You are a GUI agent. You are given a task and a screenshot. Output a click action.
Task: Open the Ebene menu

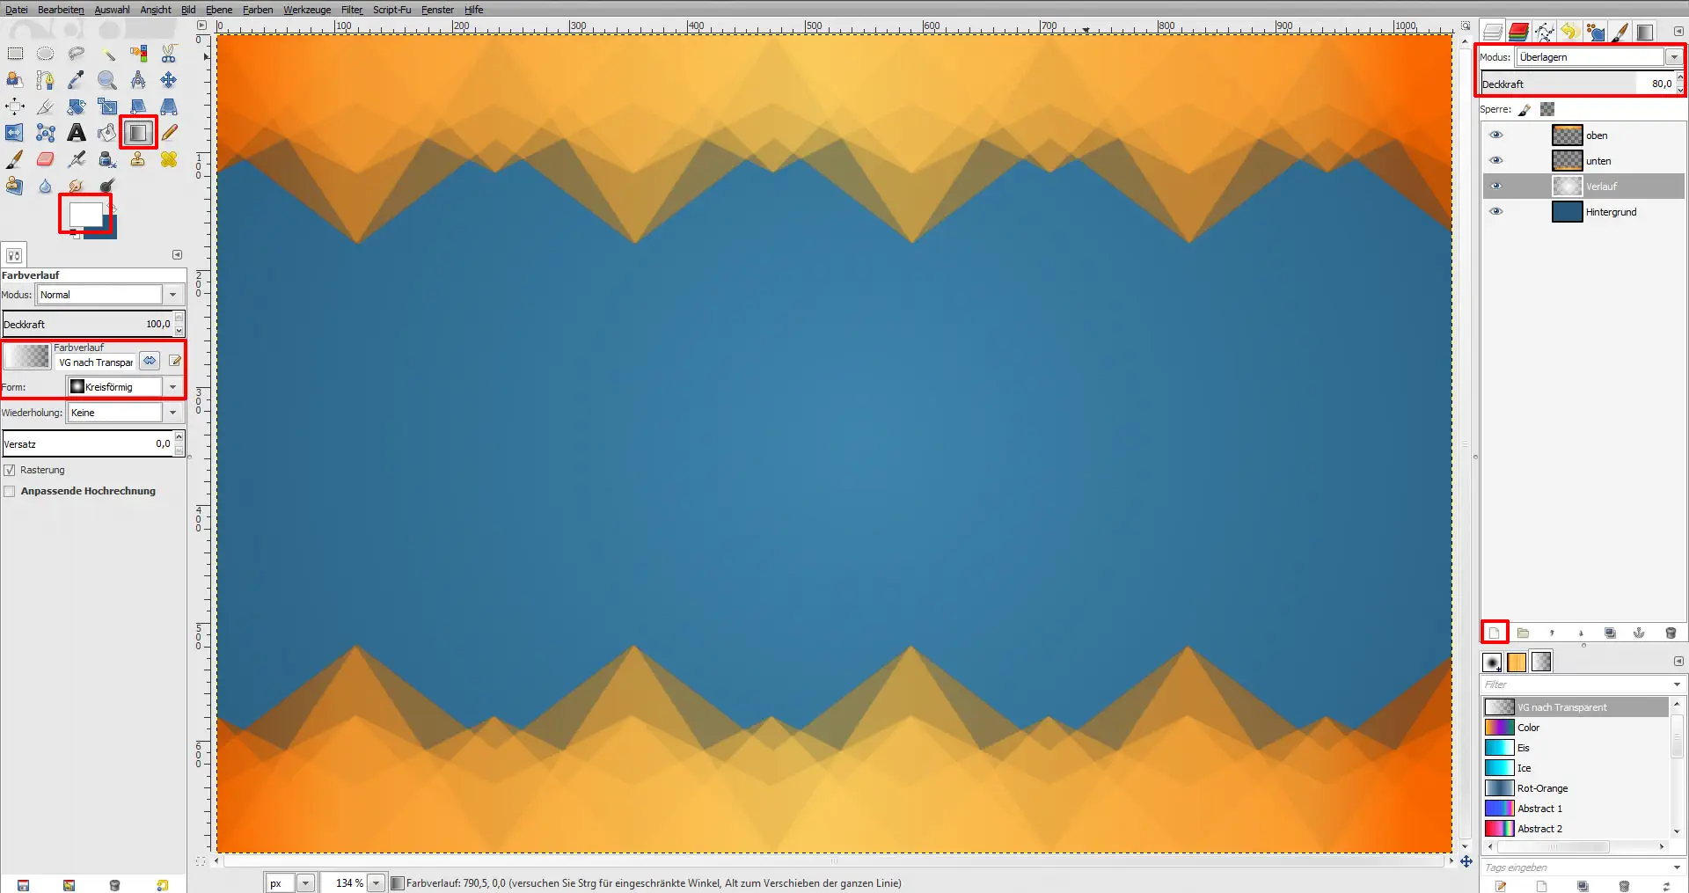click(x=219, y=10)
